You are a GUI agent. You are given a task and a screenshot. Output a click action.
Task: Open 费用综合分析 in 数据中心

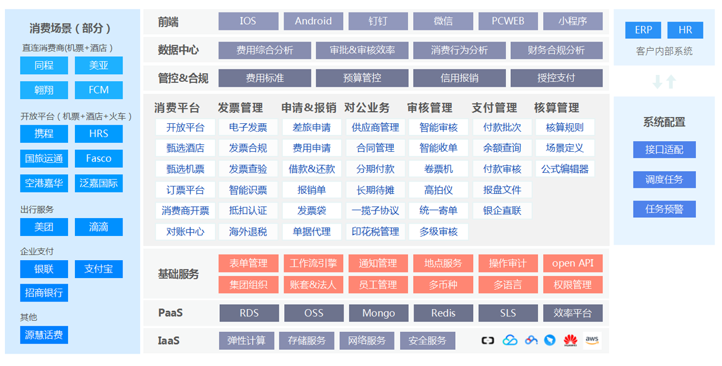click(265, 50)
